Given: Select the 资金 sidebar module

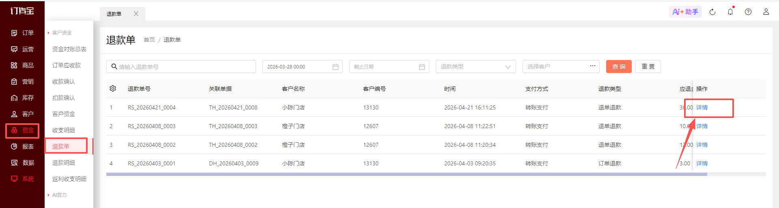Looking at the screenshot, I should 22,130.
